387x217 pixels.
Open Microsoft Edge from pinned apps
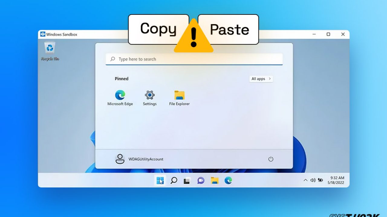coord(120,96)
